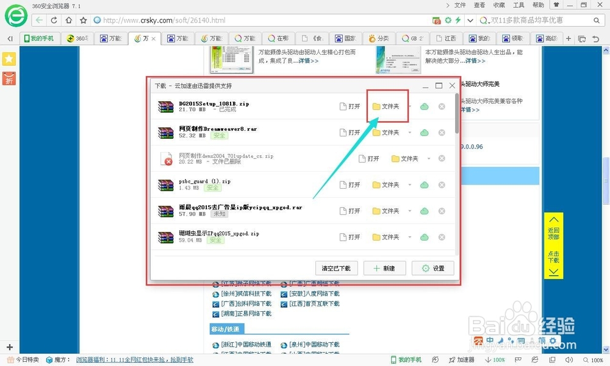Click 新建 button in download dialog
This screenshot has height=366, width=610.
pyautogui.click(x=385, y=268)
